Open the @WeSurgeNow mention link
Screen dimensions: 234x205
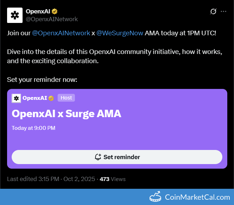tap(120, 33)
